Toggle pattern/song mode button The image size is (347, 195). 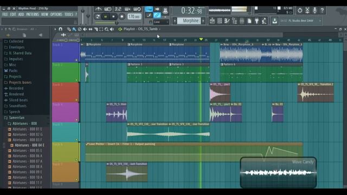tap(98, 17)
